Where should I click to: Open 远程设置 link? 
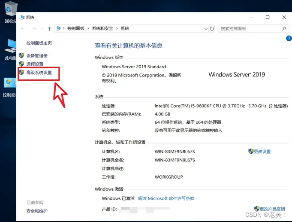tap(35, 64)
